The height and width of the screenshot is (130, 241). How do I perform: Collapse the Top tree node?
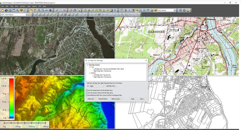[x=90, y=67]
